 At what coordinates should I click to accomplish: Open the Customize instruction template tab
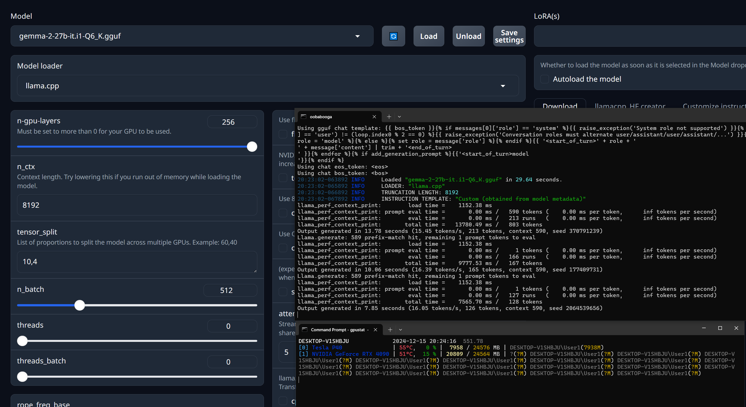[714, 106]
